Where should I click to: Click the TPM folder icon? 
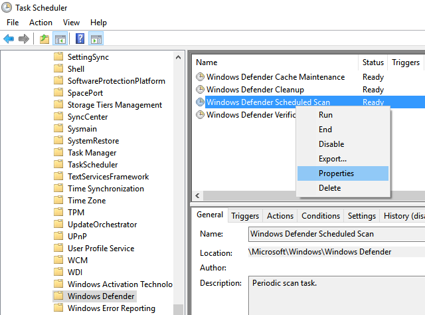[58, 212]
